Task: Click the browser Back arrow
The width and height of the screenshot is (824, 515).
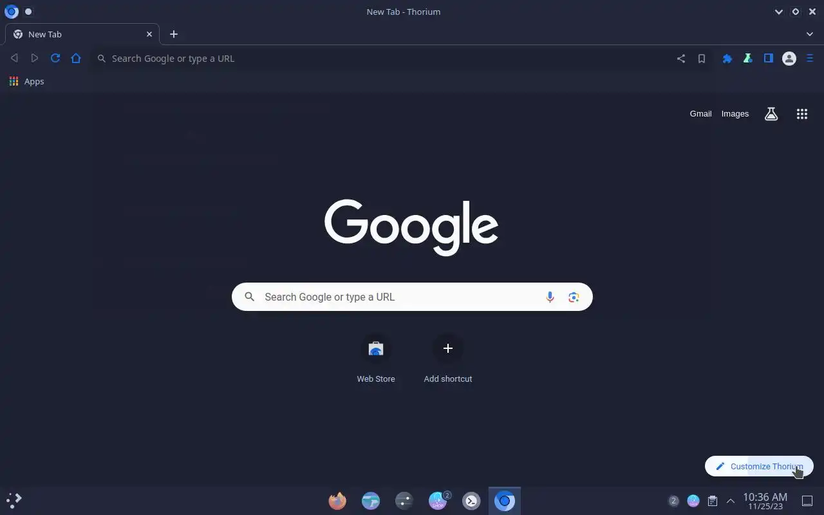Action: 14,59
